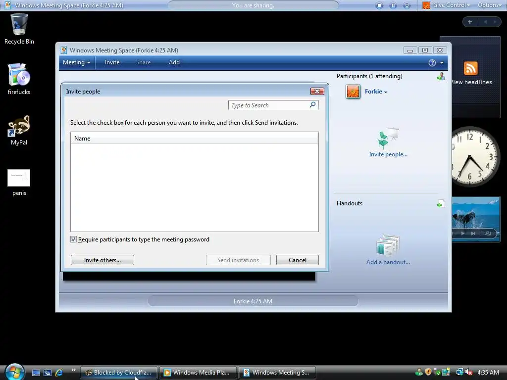Click the muted volume tray icon
This screenshot has width=507, height=380.
tap(468, 372)
